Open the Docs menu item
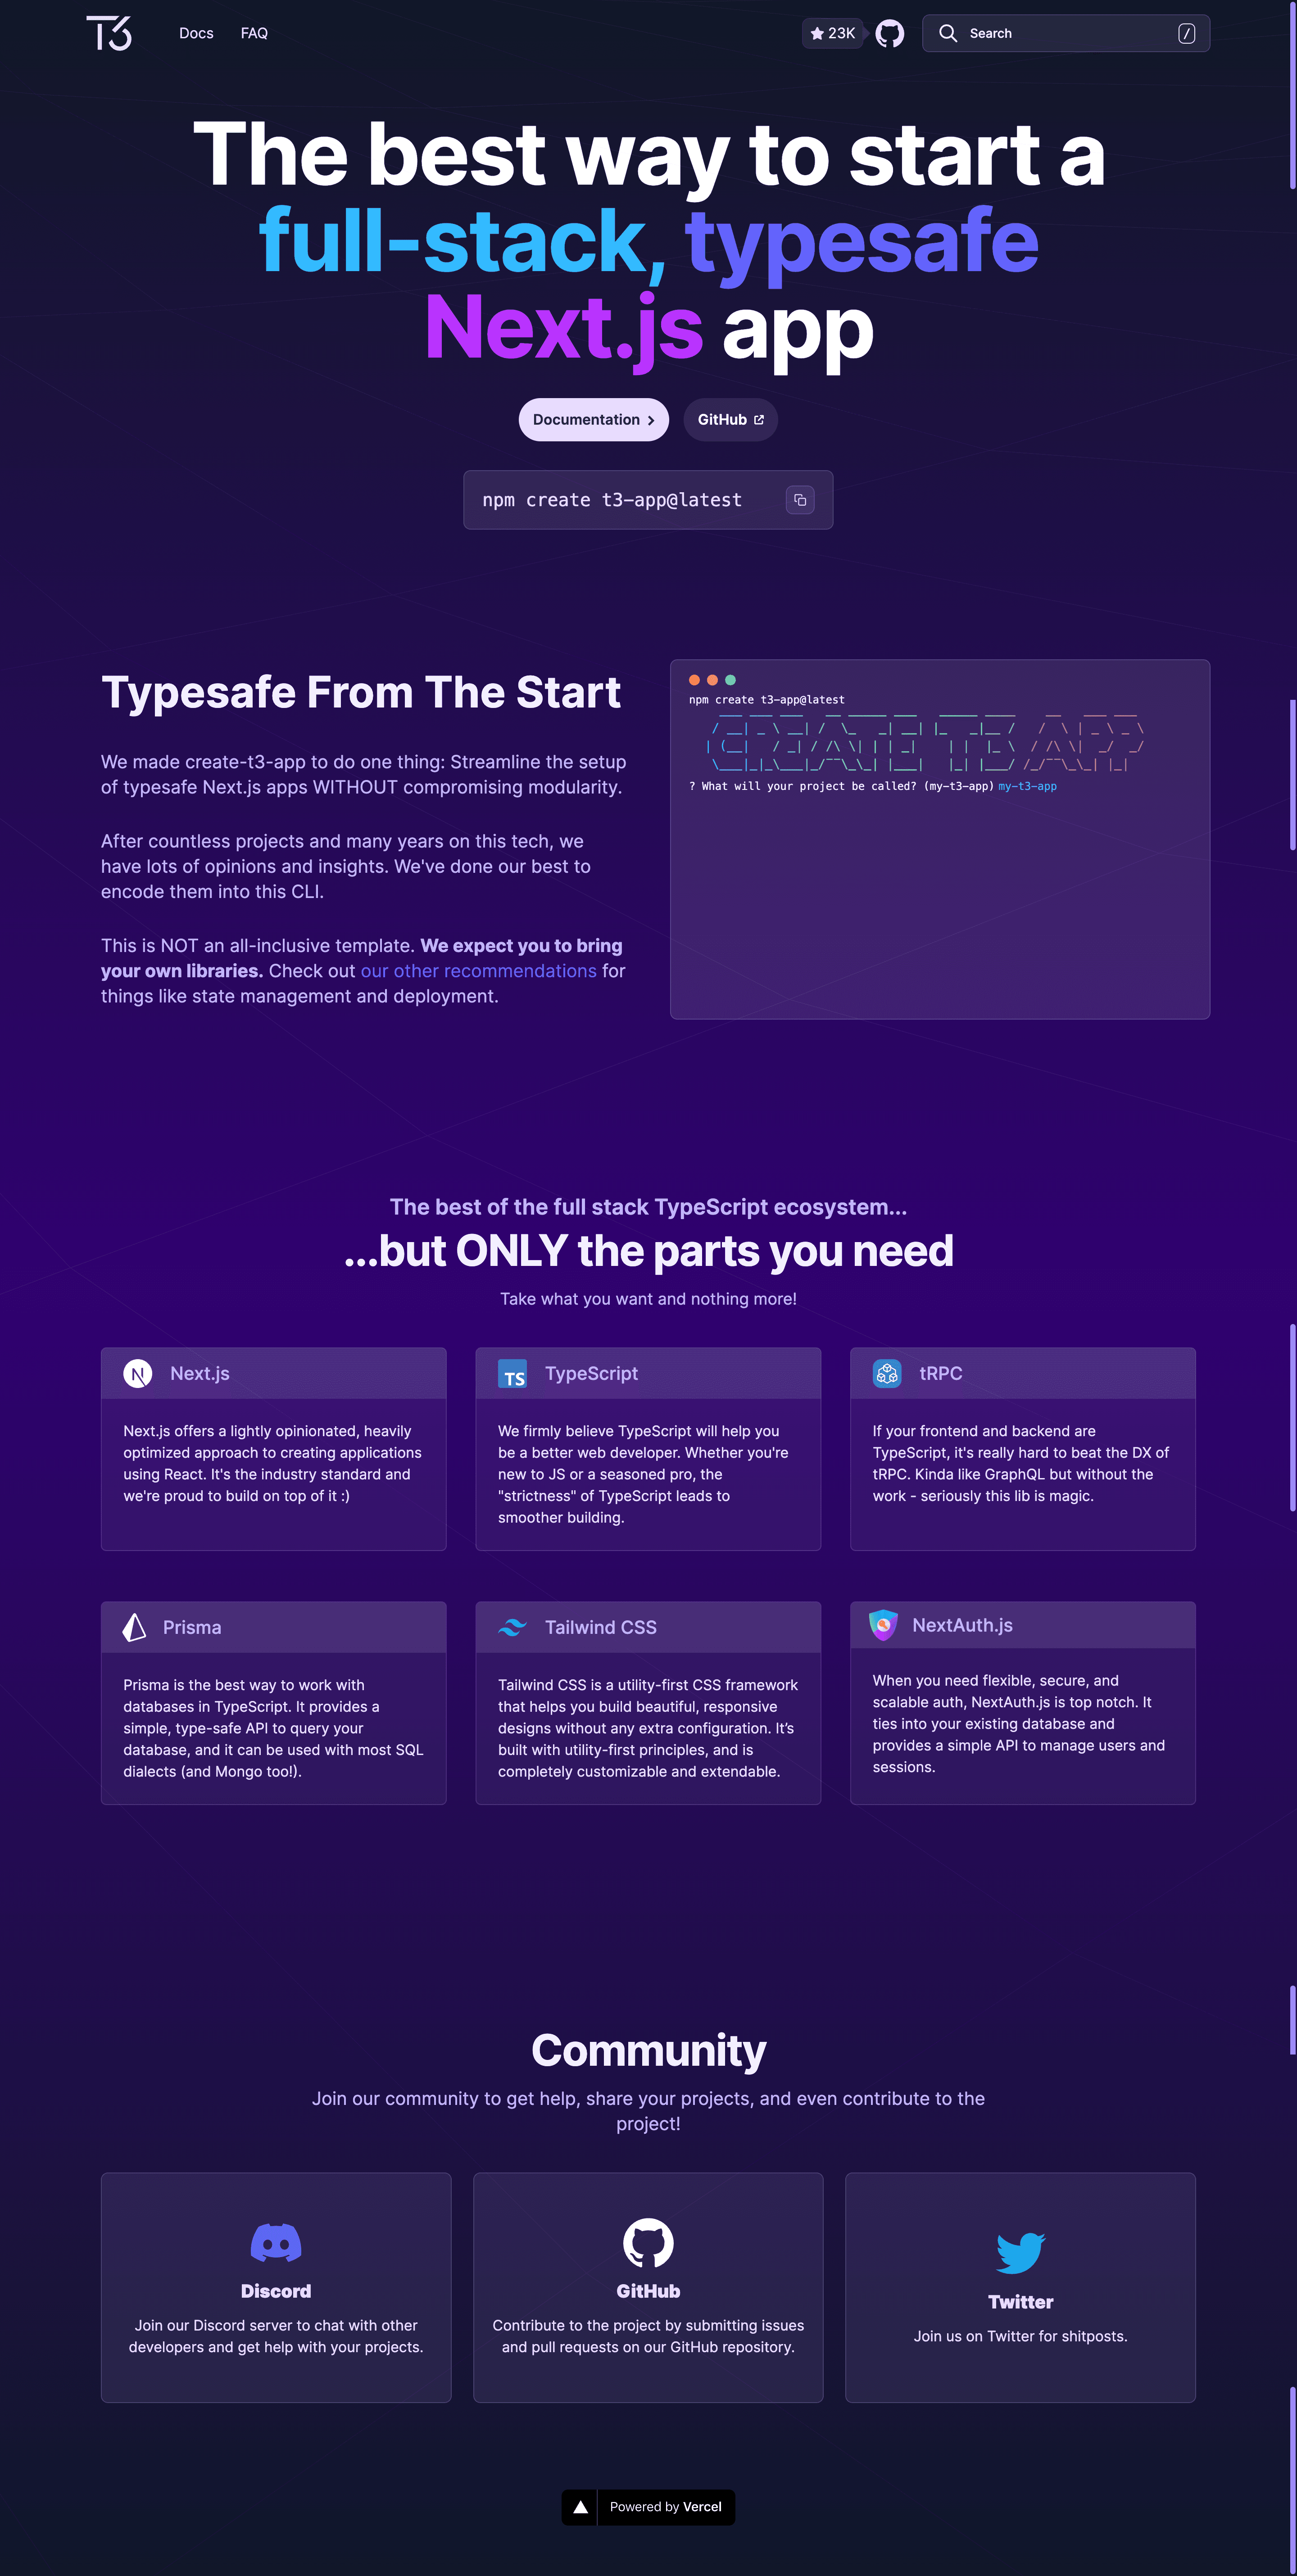The height and width of the screenshot is (2576, 1297). point(196,33)
